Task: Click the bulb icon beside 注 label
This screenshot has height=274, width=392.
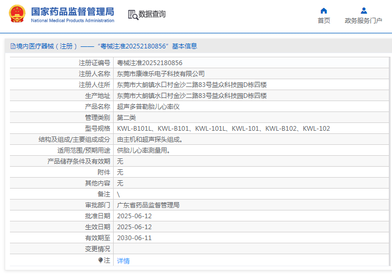Action: tap(101, 260)
